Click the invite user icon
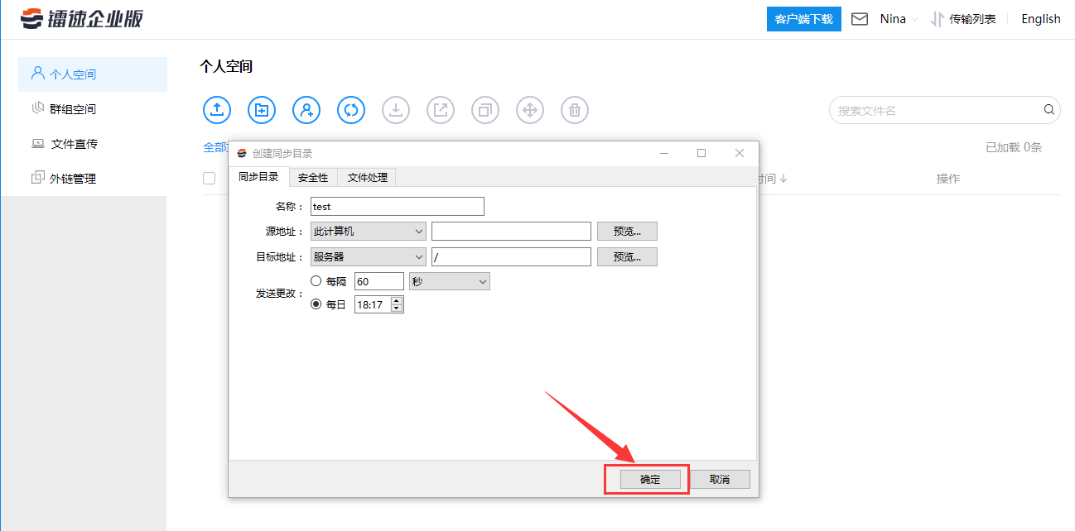Screen dimensions: 1075x531 coord(306,109)
